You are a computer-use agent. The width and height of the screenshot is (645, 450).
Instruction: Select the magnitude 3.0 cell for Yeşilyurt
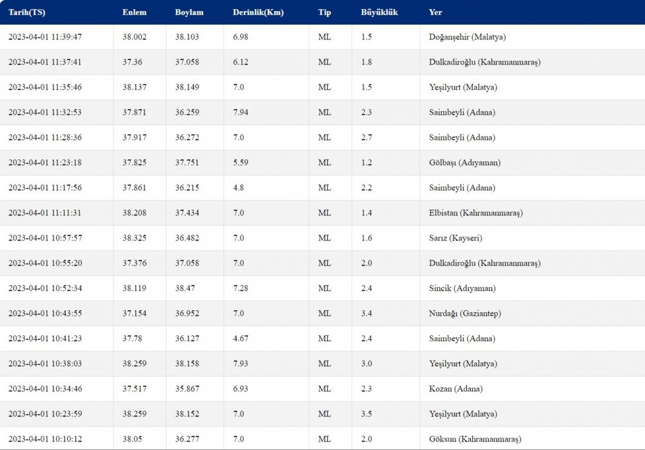point(366,364)
